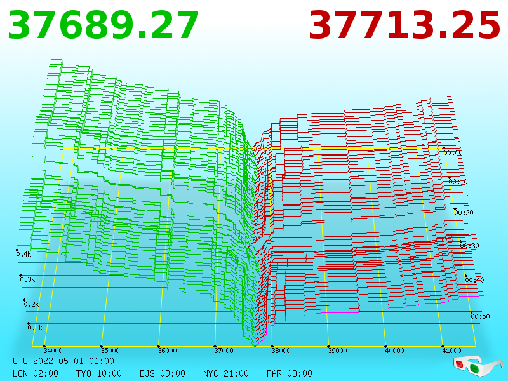Viewport: 508px width, 381px height.
Task: Click the 0.3k depth axis label
Action: coord(27,279)
